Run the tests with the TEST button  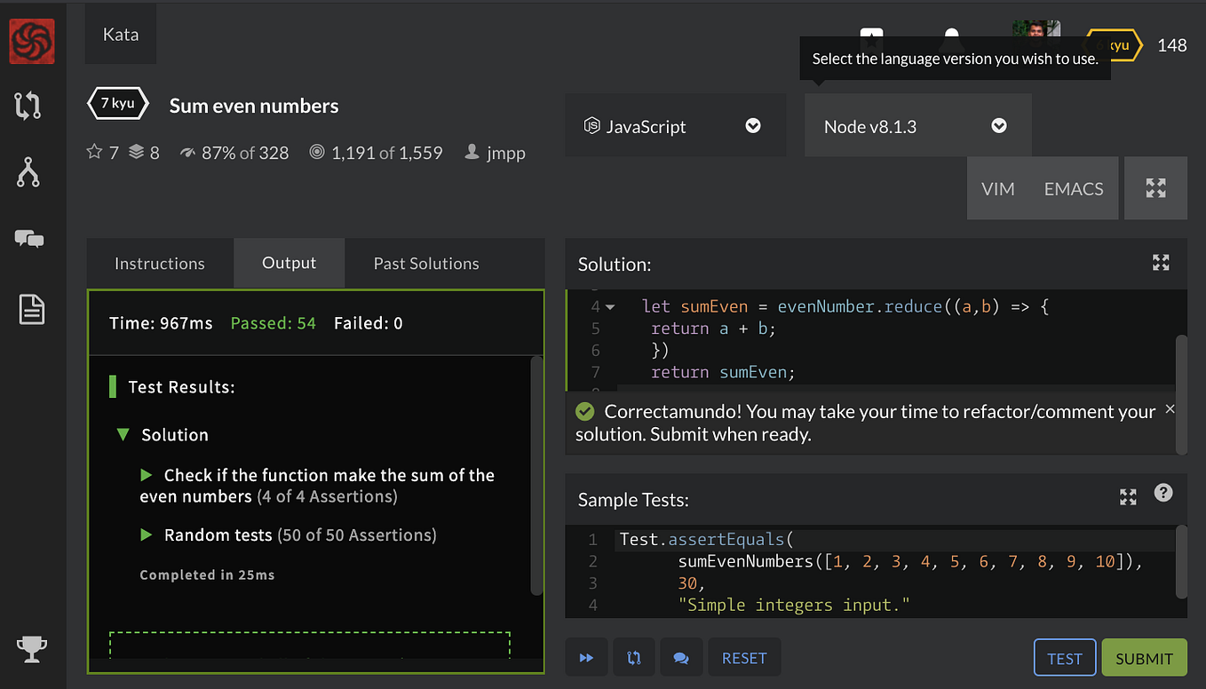tap(1064, 657)
